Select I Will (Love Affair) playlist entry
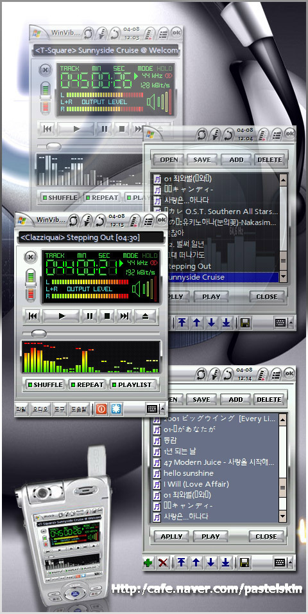Viewport: 308px width, 614px height. coord(214,484)
